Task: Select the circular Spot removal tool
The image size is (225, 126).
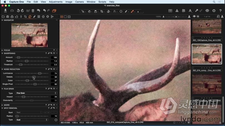Action: (121, 11)
